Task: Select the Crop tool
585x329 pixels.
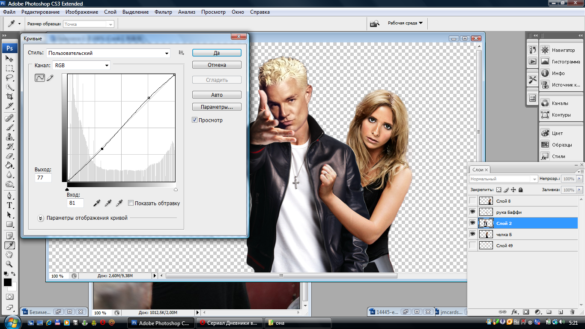Action: tap(9, 96)
